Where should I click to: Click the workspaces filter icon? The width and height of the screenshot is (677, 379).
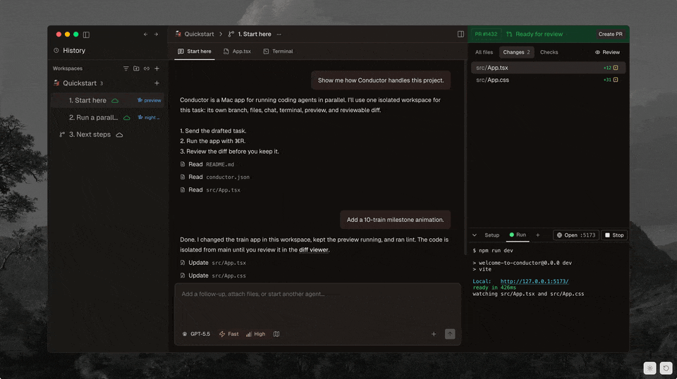(x=126, y=68)
